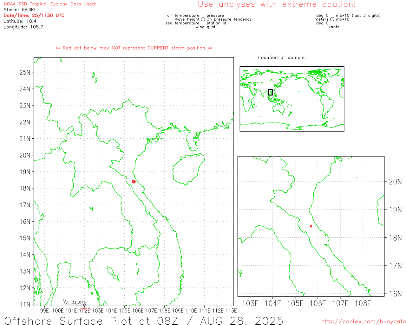The image size is (406, 325).
Task: Select the red station ID text below axis
Action: 85,309
